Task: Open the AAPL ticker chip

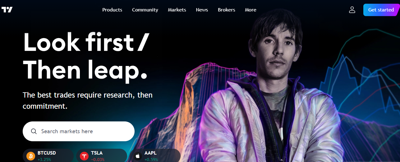Action: (155, 155)
